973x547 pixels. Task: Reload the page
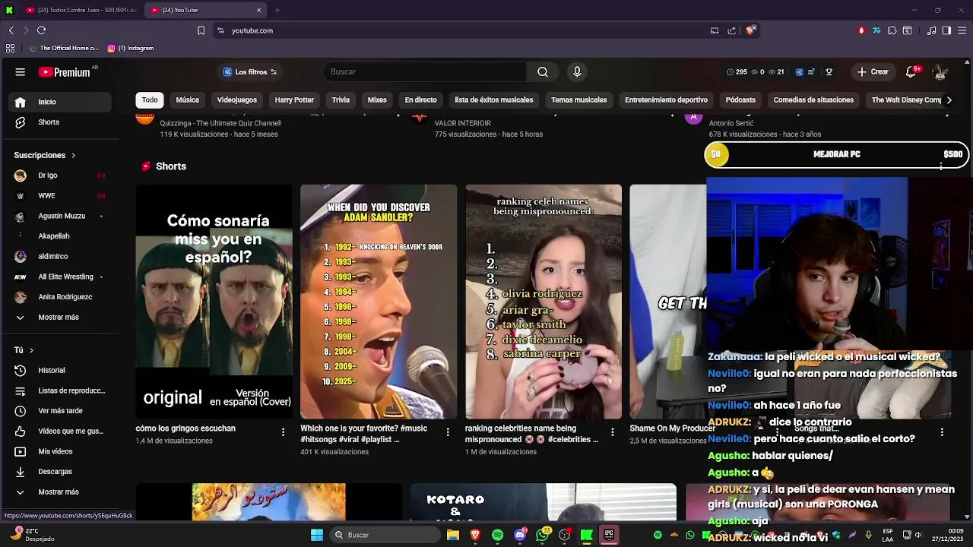pyautogui.click(x=41, y=30)
